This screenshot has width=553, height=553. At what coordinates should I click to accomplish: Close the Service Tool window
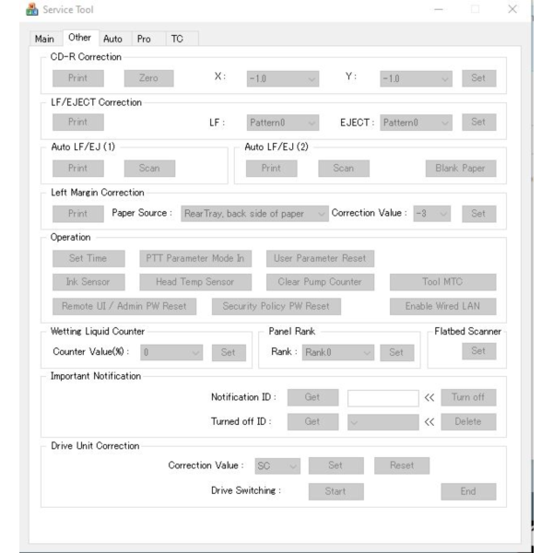click(x=512, y=9)
